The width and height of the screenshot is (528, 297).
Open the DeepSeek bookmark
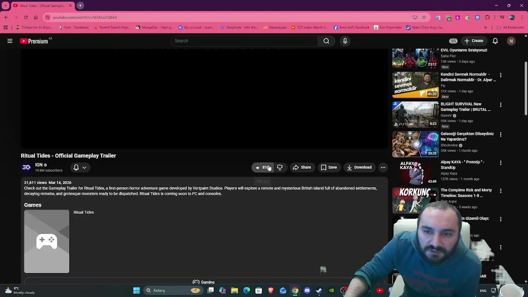pyautogui.click(x=239, y=28)
